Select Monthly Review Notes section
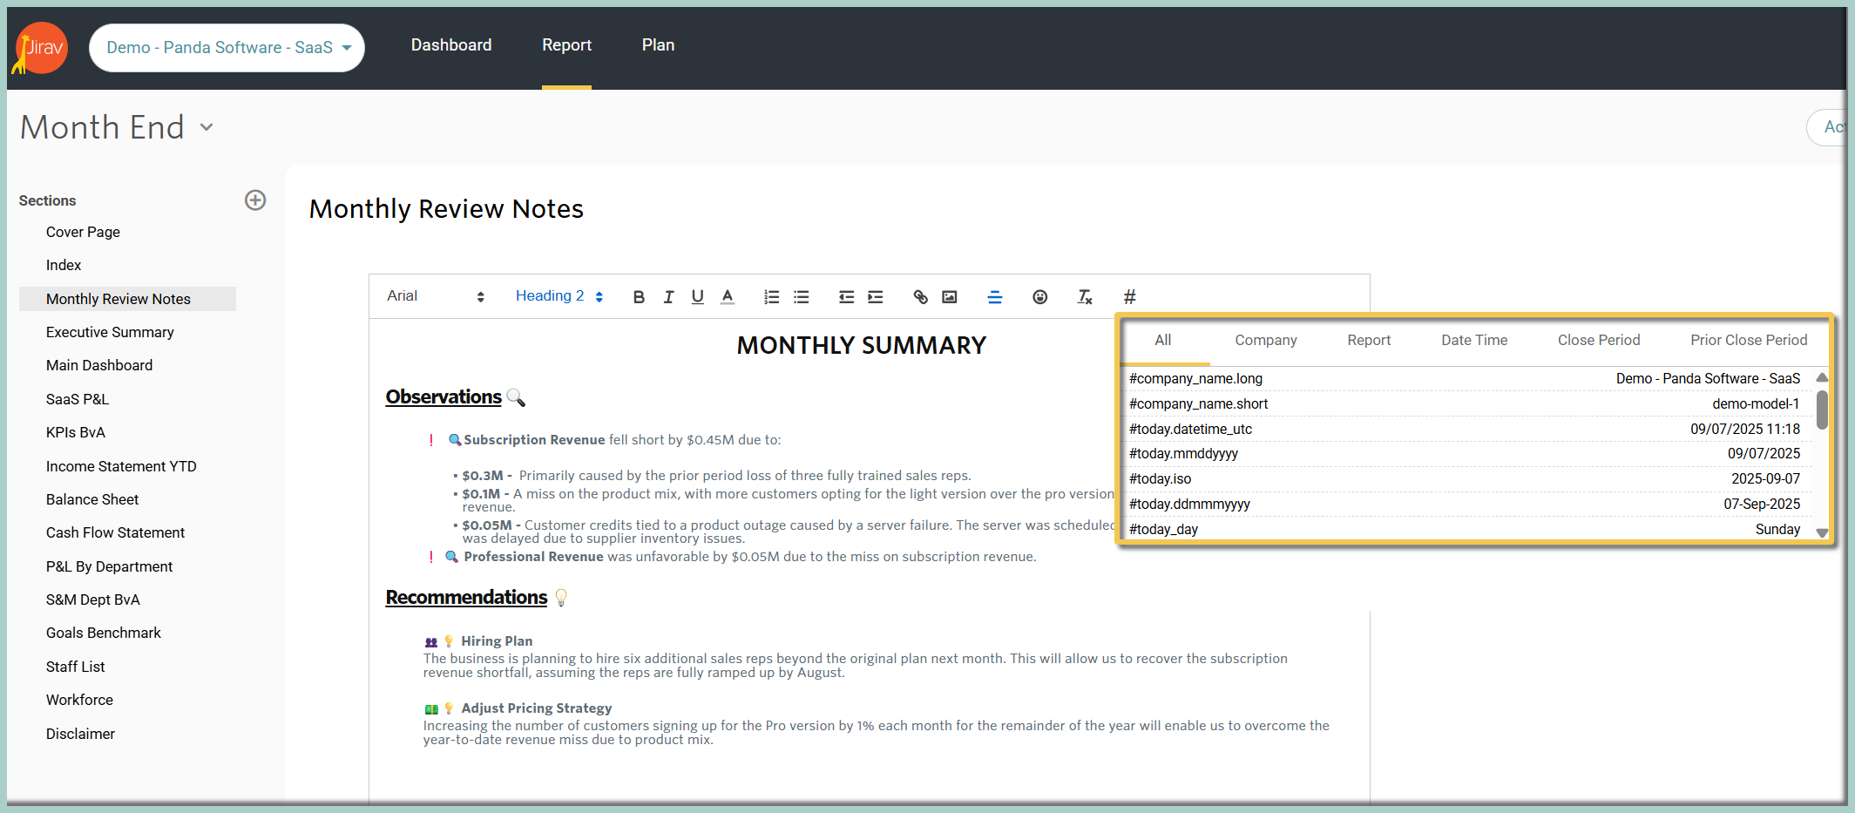The height and width of the screenshot is (813, 1855). 127,299
